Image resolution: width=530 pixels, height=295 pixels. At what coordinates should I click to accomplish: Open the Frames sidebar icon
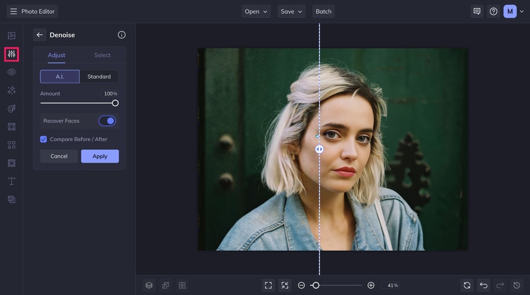coord(11,127)
